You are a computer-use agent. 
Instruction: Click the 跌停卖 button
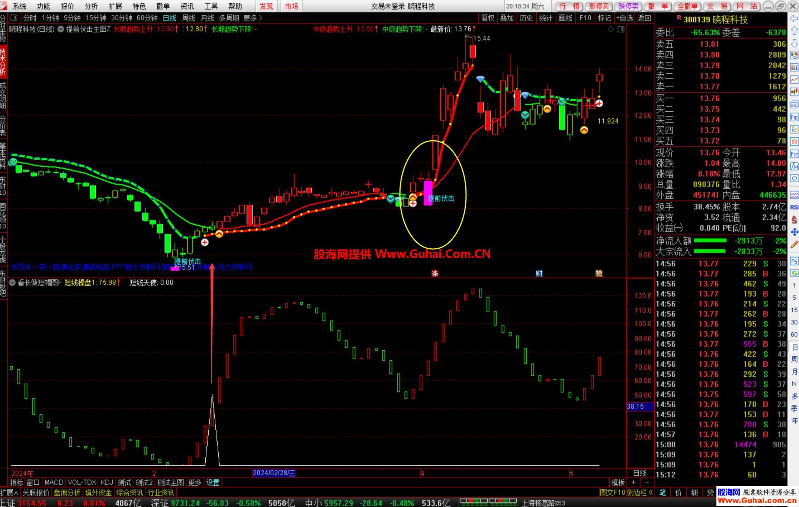pos(628,6)
